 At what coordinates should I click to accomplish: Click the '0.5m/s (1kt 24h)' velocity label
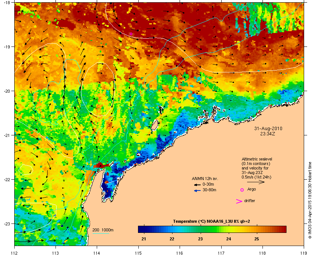pyautogui.click(x=256, y=177)
